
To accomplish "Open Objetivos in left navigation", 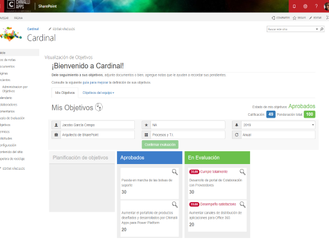I will click(x=5, y=125).
